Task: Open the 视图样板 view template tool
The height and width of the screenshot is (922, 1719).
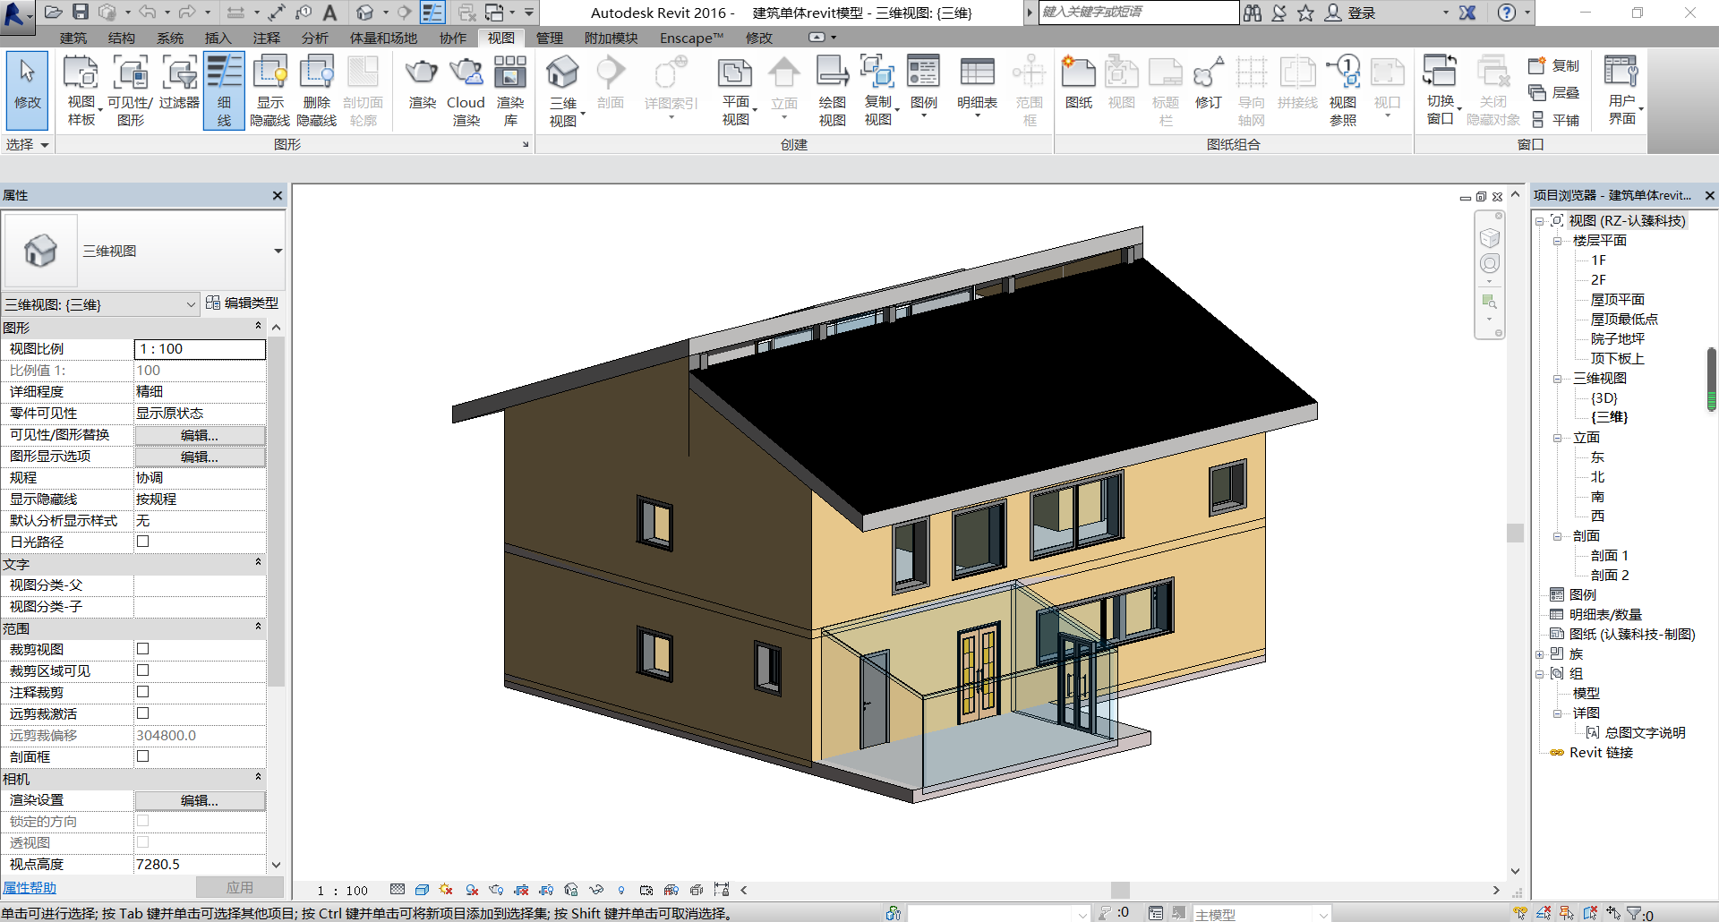Action: click(x=81, y=90)
